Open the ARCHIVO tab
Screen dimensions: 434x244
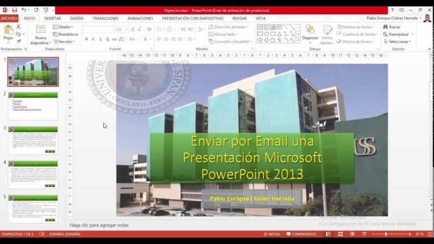[9, 18]
